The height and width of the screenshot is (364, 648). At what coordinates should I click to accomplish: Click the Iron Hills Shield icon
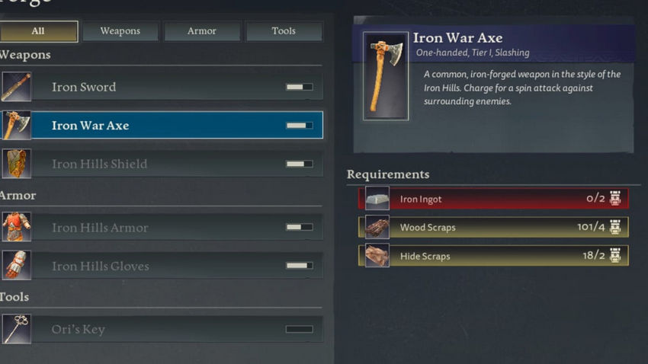(16, 164)
